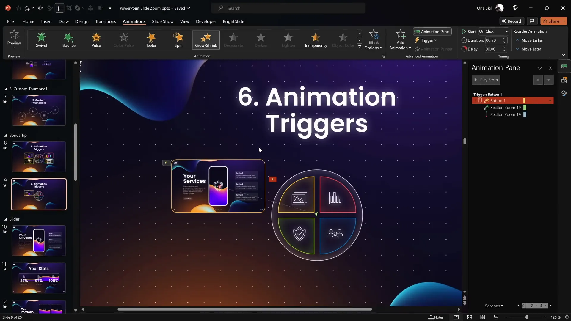Open Add Animation gallery
The height and width of the screenshot is (321, 571).
coord(400,40)
